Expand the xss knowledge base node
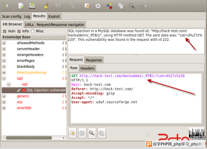This screenshot has width=207, height=149. [x=4, y=102]
